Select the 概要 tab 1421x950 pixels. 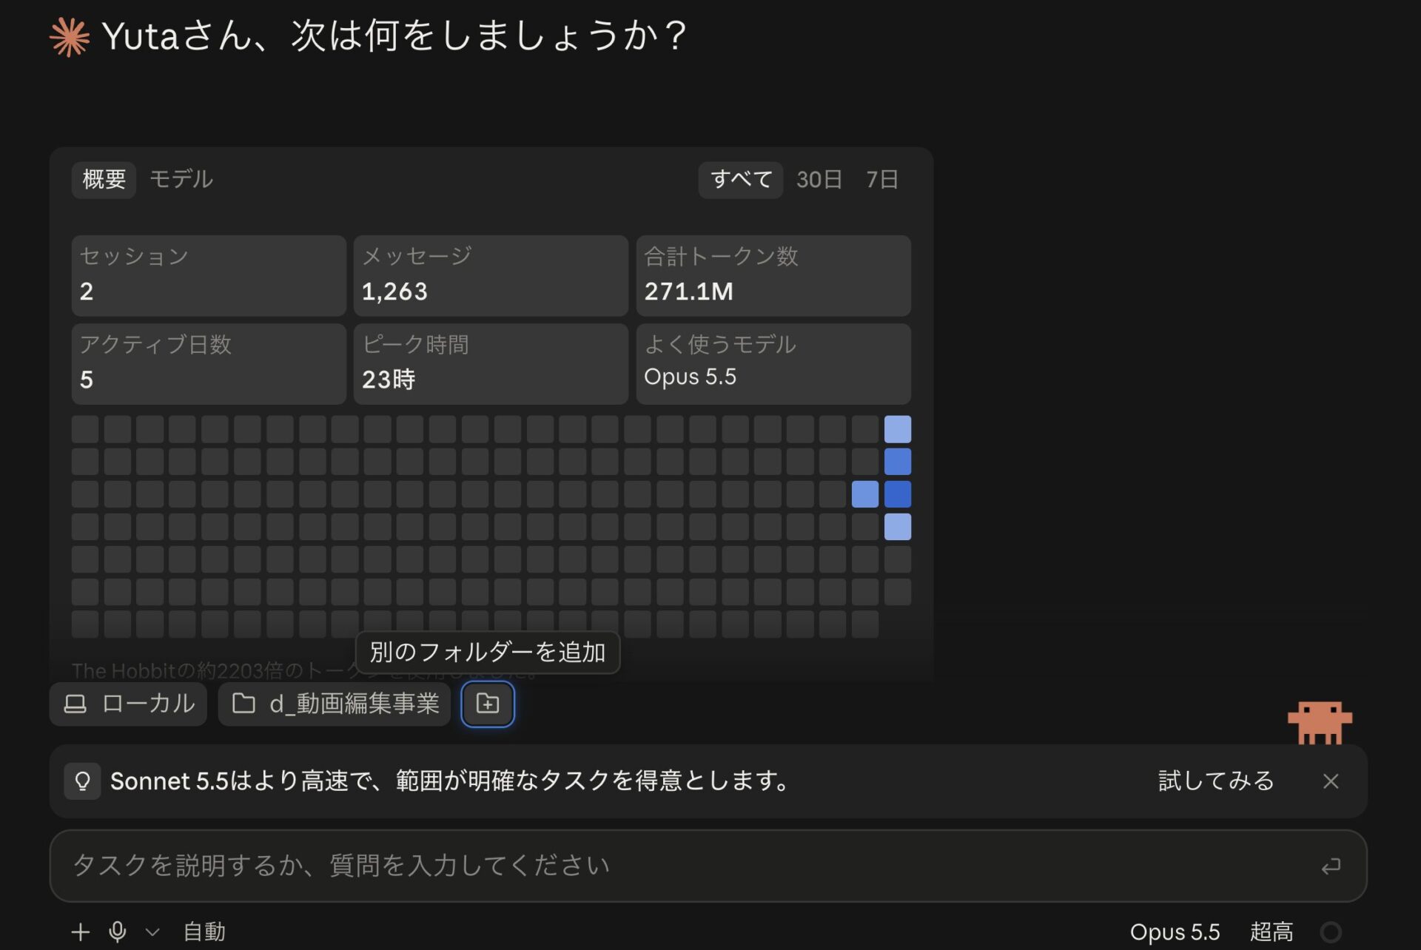[104, 180]
